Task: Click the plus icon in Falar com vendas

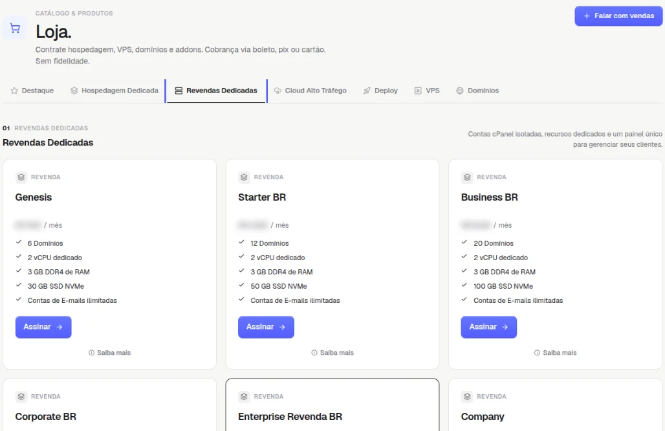Action: (587, 16)
